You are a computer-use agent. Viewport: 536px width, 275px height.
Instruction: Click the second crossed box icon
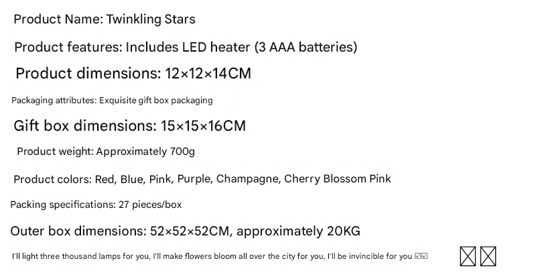point(488,256)
